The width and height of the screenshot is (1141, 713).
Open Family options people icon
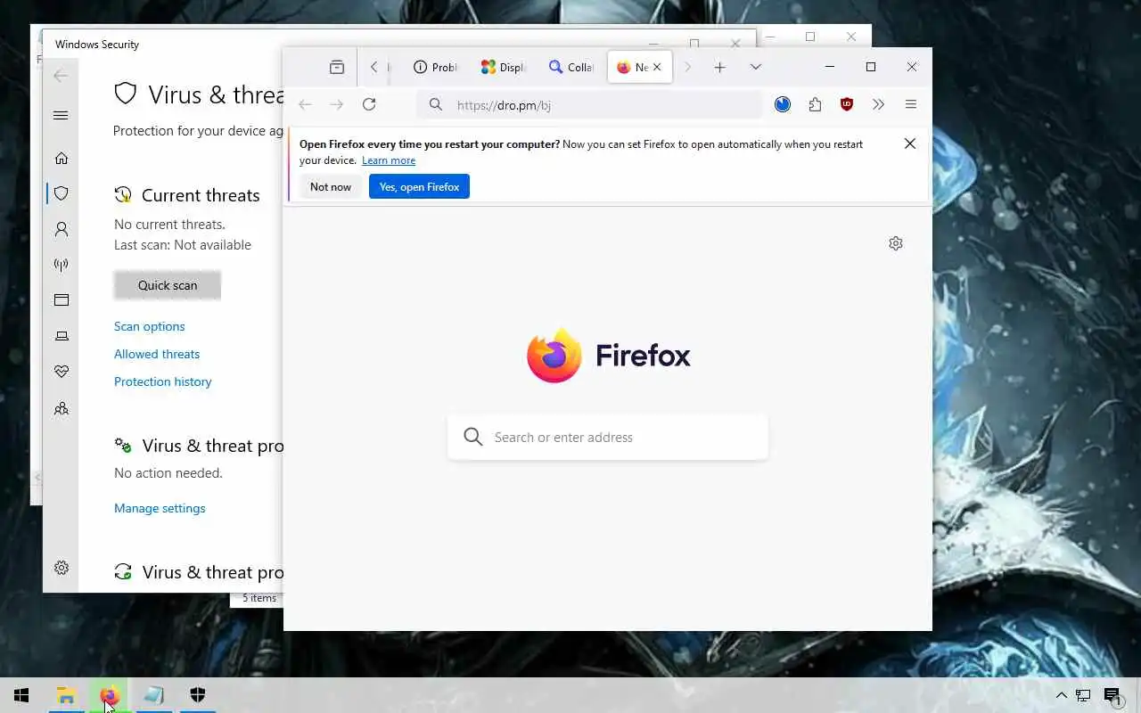tap(62, 409)
